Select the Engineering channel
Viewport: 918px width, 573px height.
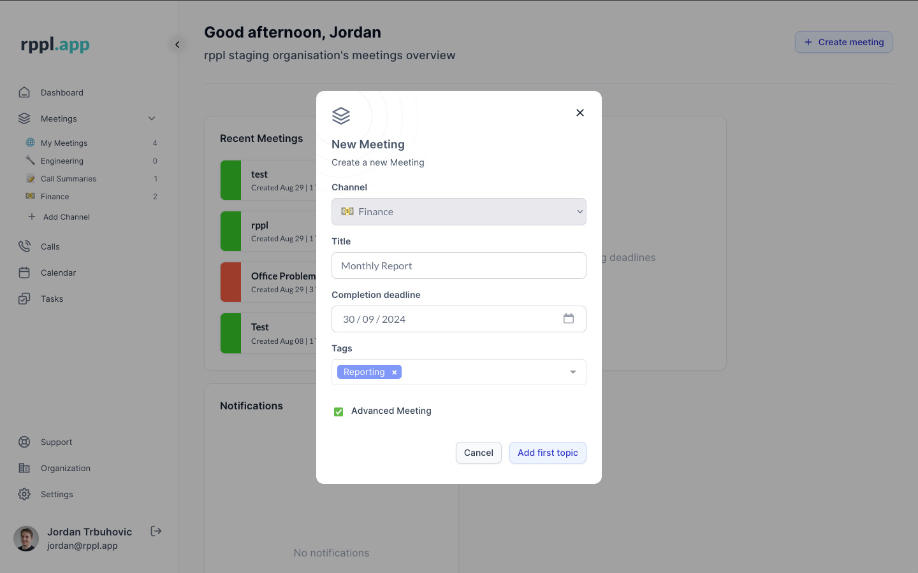[62, 161]
